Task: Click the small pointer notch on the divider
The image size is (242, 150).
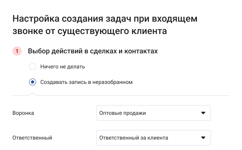Action: coord(33,94)
